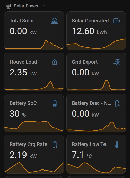
Task: Open the Total Solar 0.00 kW value
Action: tap(23, 31)
